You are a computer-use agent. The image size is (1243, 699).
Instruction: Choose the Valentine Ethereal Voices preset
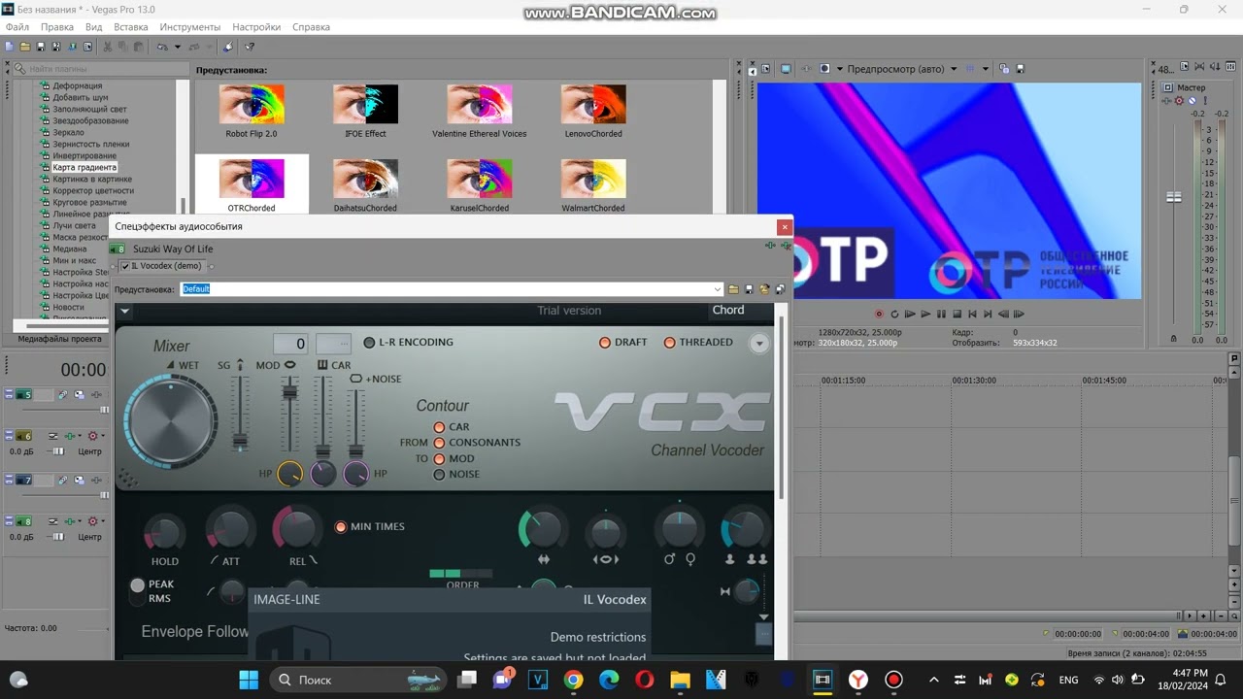[480, 104]
